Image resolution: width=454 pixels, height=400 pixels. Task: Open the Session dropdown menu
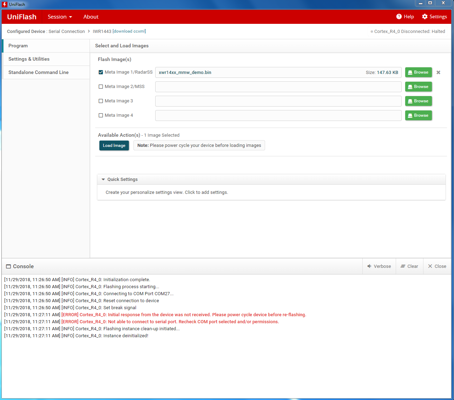point(60,17)
